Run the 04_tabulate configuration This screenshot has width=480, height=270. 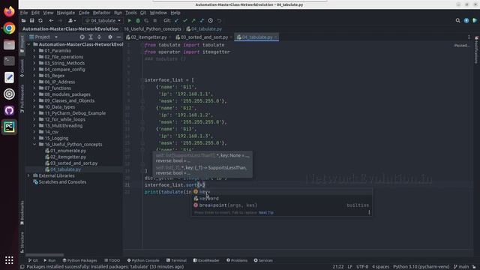(130, 20)
